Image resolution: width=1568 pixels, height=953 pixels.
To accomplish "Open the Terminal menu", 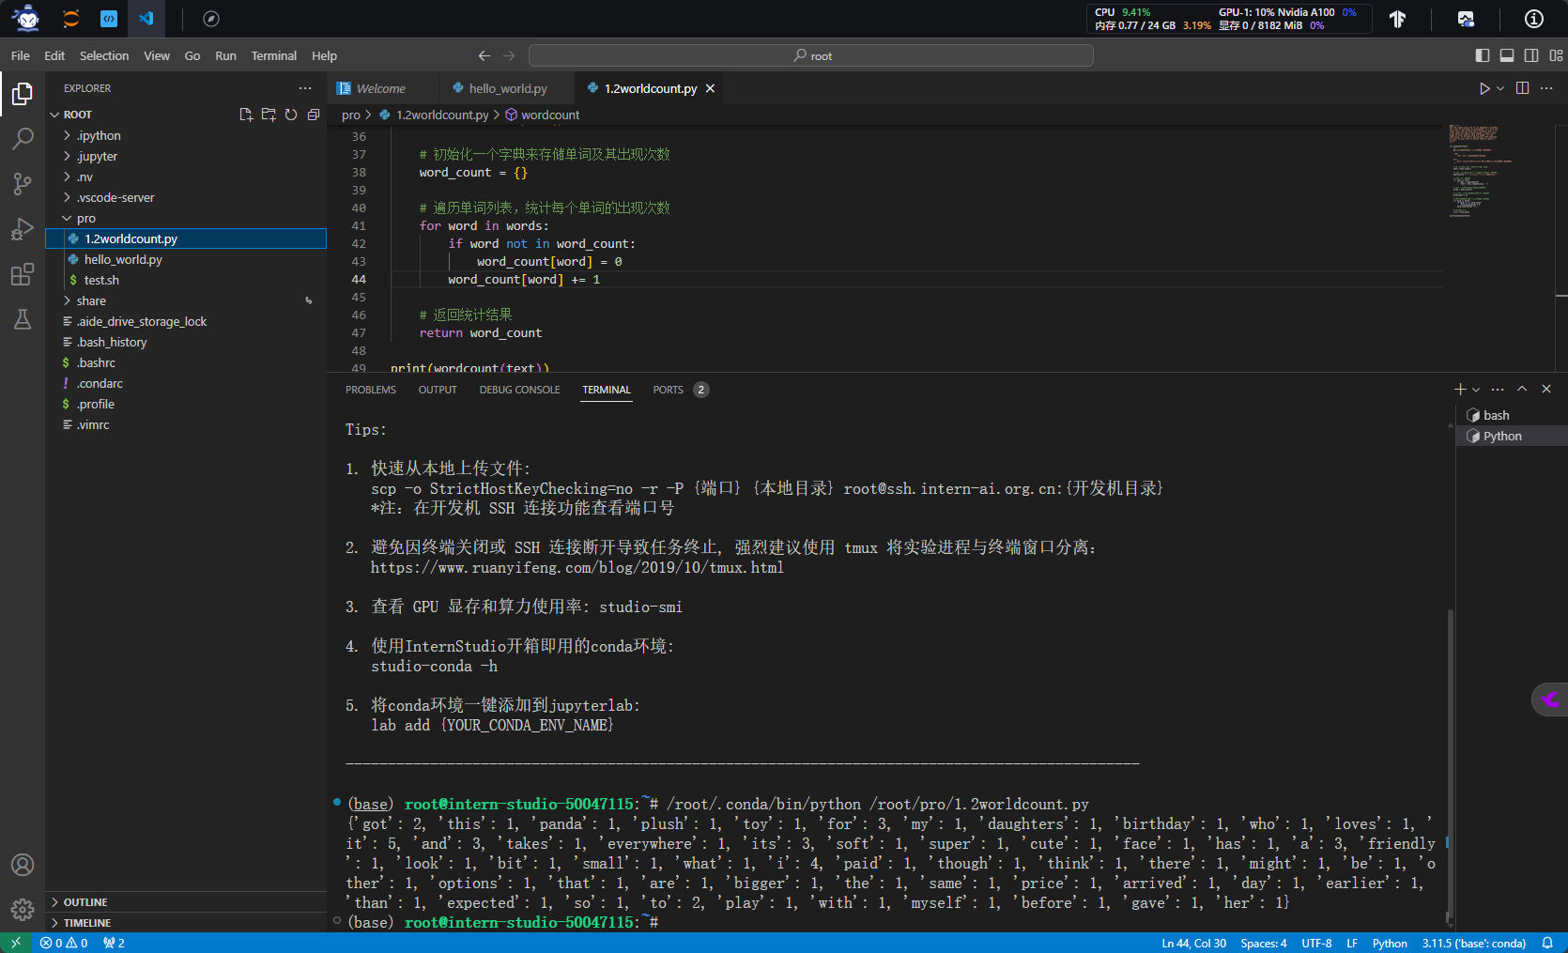I will (274, 55).
